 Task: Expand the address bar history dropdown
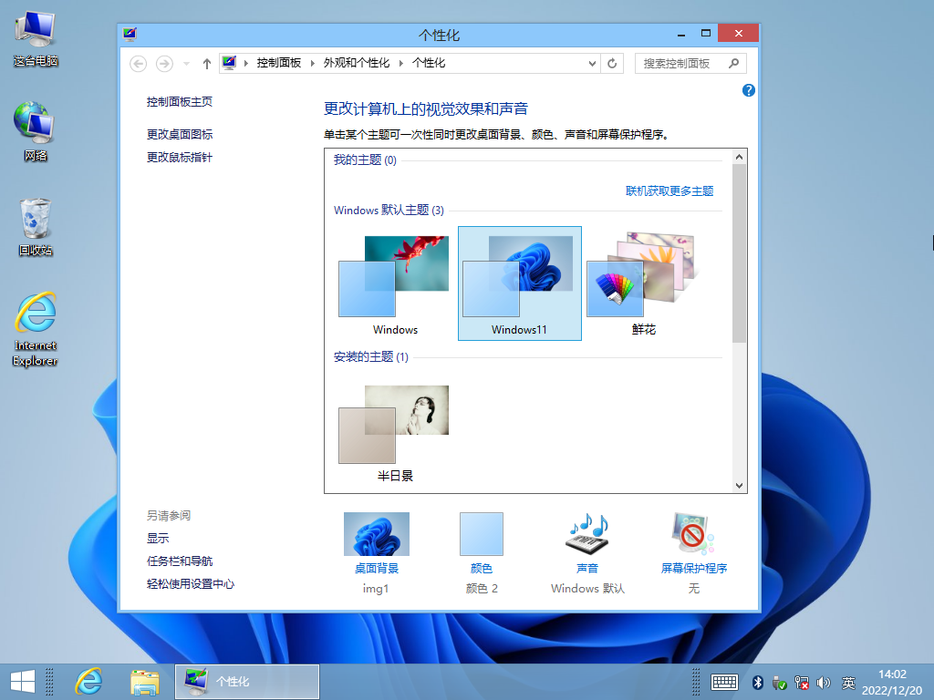click(593, 64)
